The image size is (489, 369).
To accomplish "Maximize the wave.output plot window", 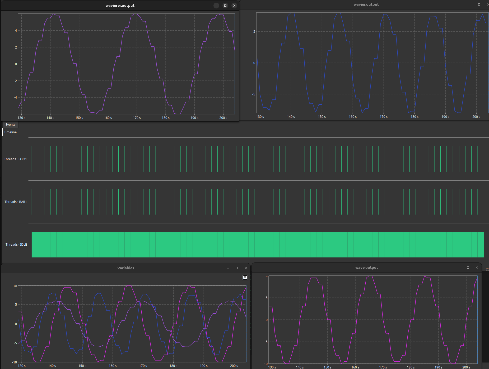I will point(468,268).
